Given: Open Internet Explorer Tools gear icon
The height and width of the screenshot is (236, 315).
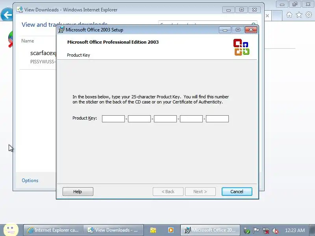Looking at the screenshot, I should coord(309,15).
